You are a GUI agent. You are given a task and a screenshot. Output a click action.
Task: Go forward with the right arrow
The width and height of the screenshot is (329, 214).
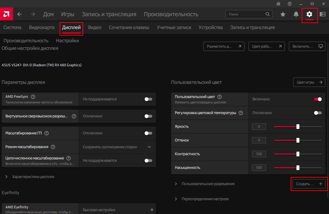(33, 14)
